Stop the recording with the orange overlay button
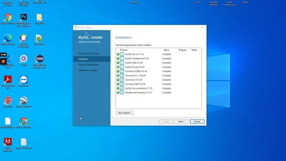The width and height of the screenshot is (286, 161). (x=3, y=62)
